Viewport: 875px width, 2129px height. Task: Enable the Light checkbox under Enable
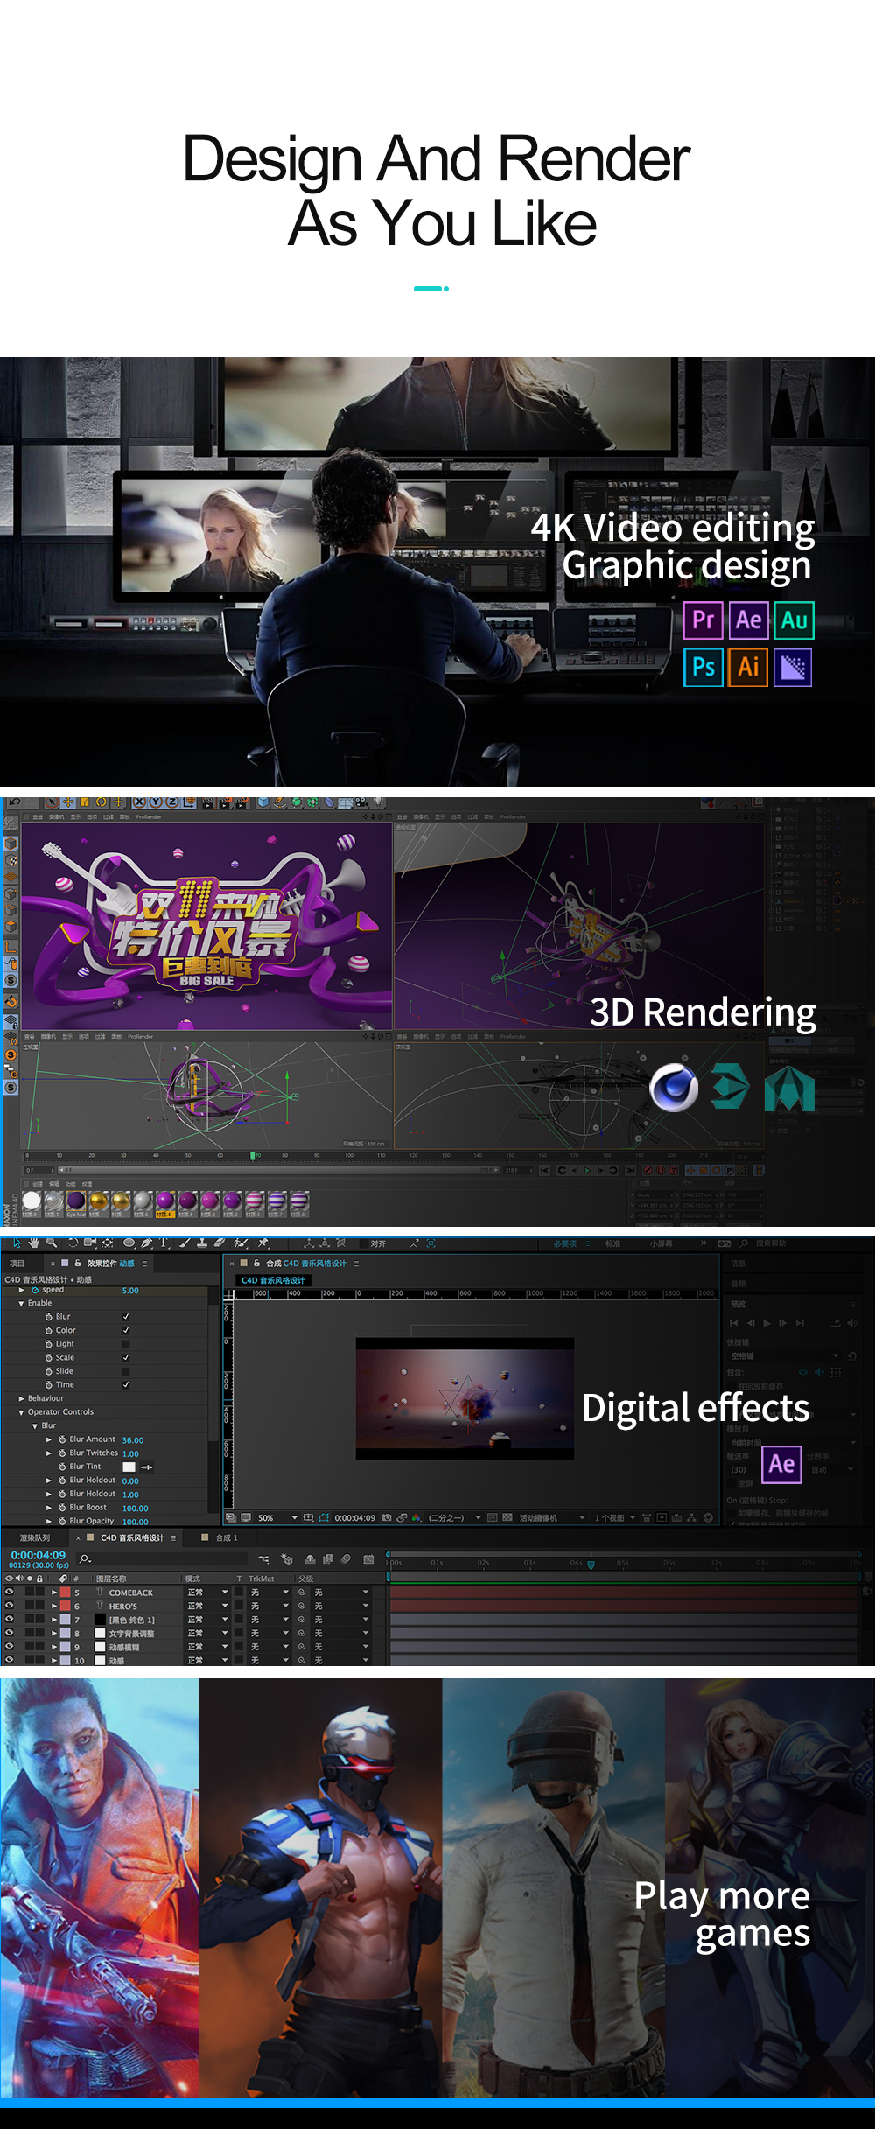click(x=126, y=1344)
